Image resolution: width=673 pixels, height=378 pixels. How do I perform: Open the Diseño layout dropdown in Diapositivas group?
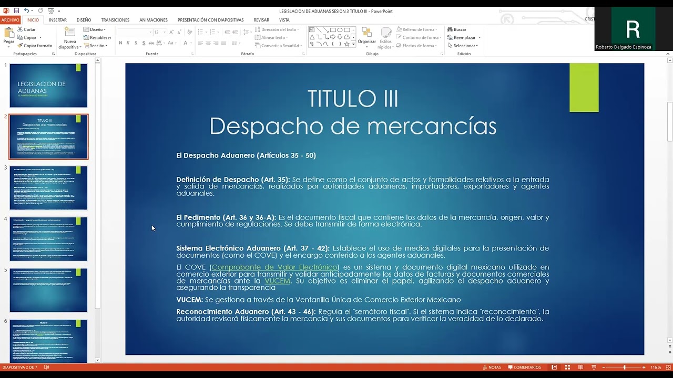[x=95, y=29]
